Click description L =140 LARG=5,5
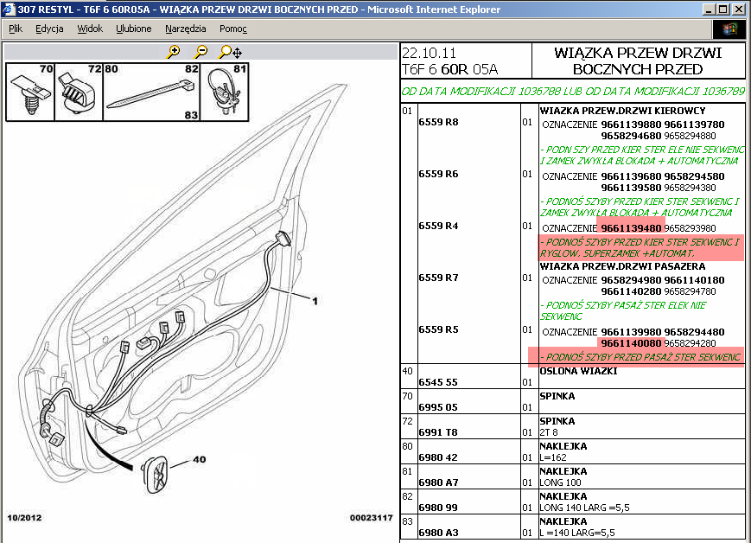The width and height of the screenshot is (751, 543). click(x=577, y=533)
